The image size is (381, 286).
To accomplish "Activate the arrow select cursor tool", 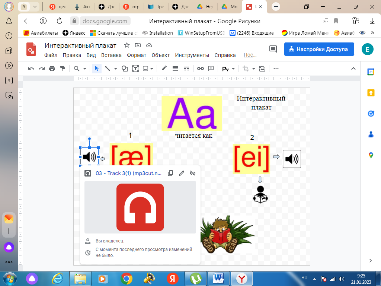I will (x=97, y=69).
